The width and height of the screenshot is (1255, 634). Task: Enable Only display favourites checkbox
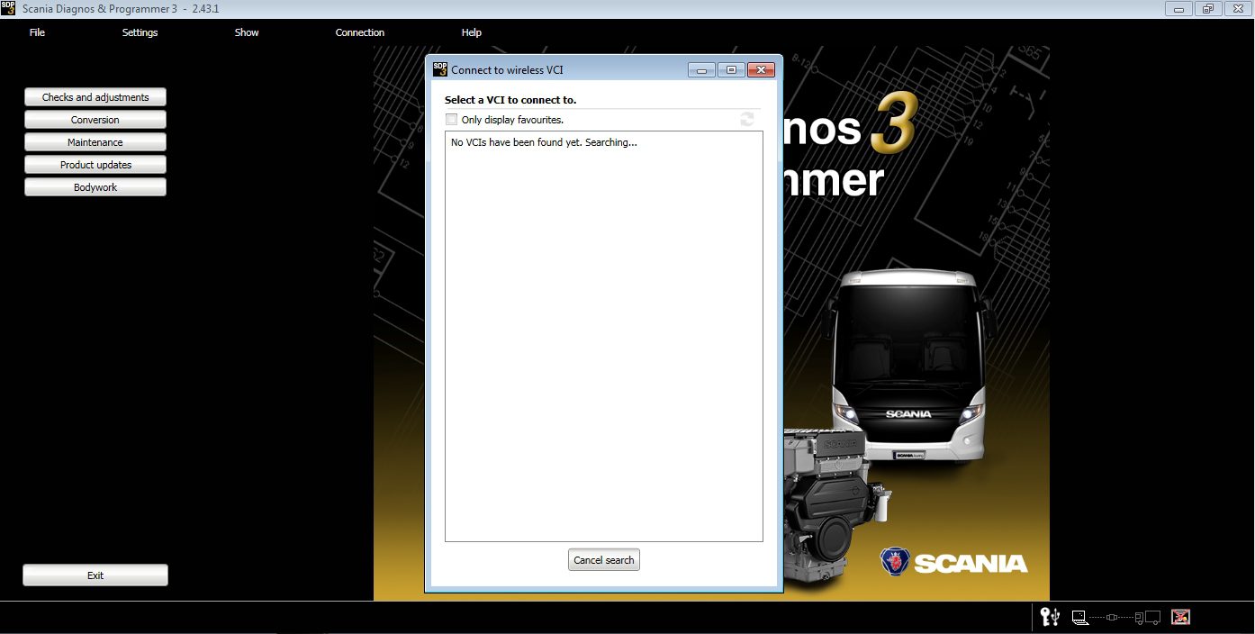(x=451, y=119)
